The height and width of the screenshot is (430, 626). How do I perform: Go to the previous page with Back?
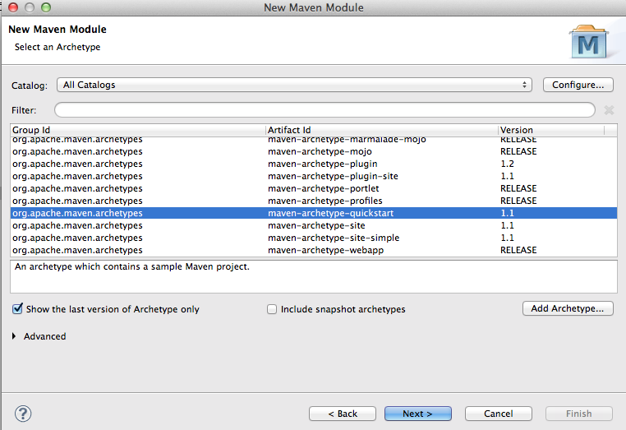pyautogui.click(x=343, y=414)
